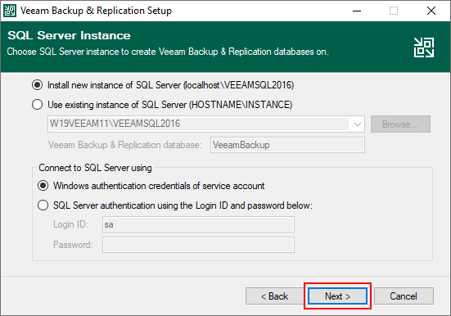Close the Veeam Setup window
This screenshot has height=316, width=451.
[x=431, y=11]
